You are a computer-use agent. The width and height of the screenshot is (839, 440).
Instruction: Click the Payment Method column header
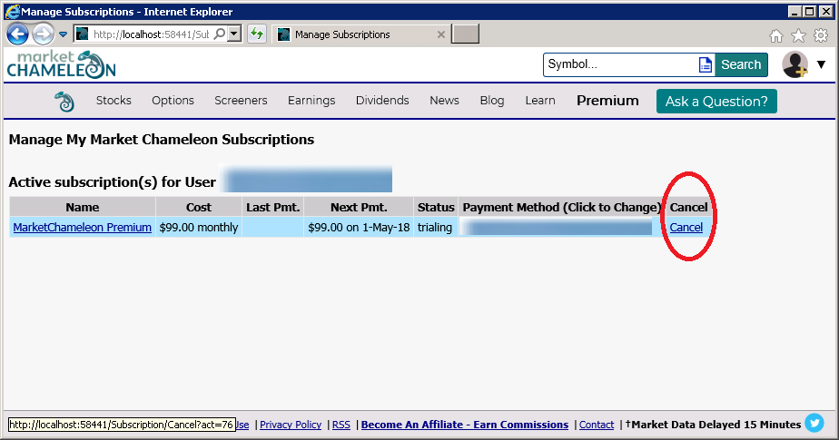561,207
